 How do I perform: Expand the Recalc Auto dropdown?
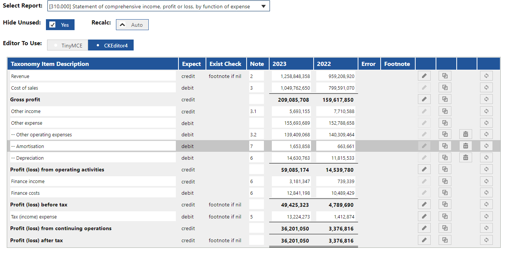click(x=132, y=25)
